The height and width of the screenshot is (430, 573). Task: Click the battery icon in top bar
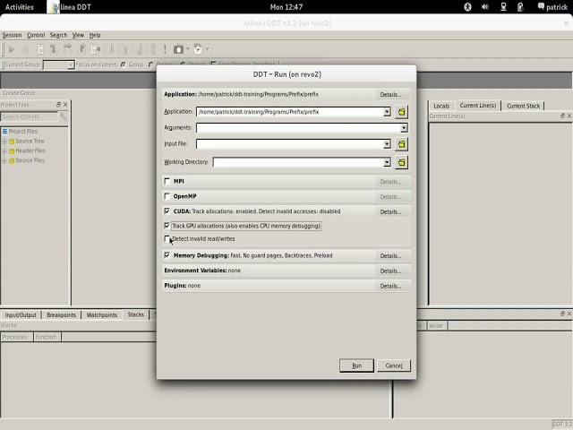click(520, 7)
